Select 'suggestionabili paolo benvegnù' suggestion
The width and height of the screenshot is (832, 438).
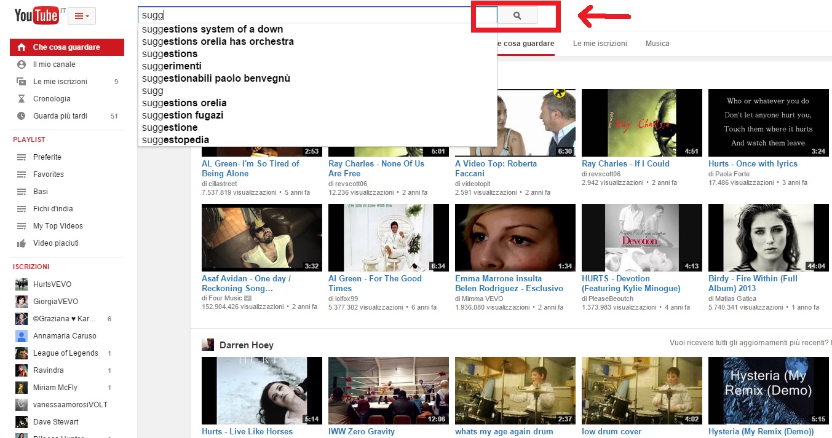[x=317, y=78]
